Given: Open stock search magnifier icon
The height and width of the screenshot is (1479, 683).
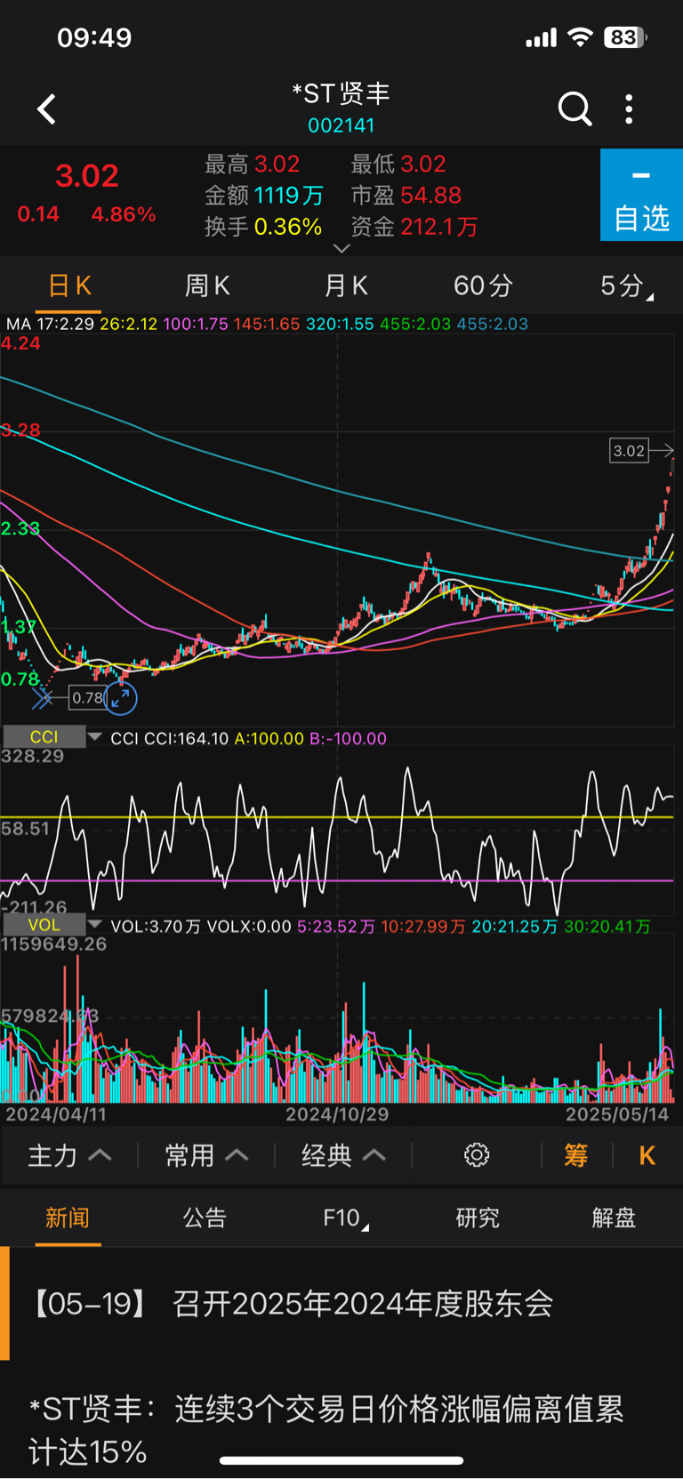Looking at the screenshot, I should click(x=575, y=109).
